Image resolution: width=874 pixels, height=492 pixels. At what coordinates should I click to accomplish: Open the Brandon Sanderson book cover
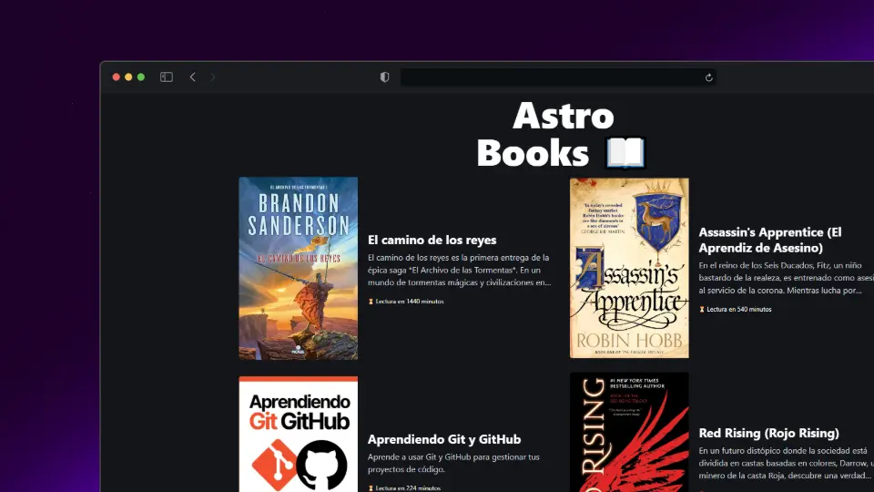pyautogui.click(x=299, y=268)
